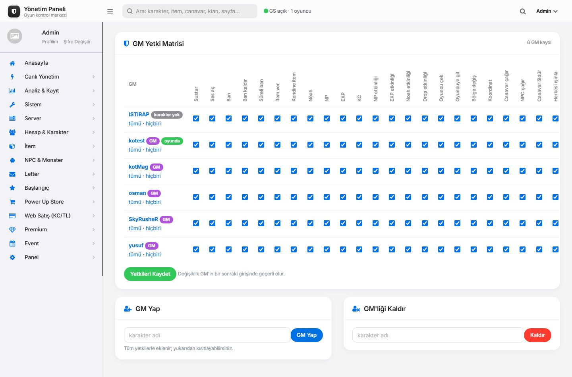This screenshot has height=377, width=572.
Task: Click the Yetkileri Kaydet button
Action: (x=150, y=274)
